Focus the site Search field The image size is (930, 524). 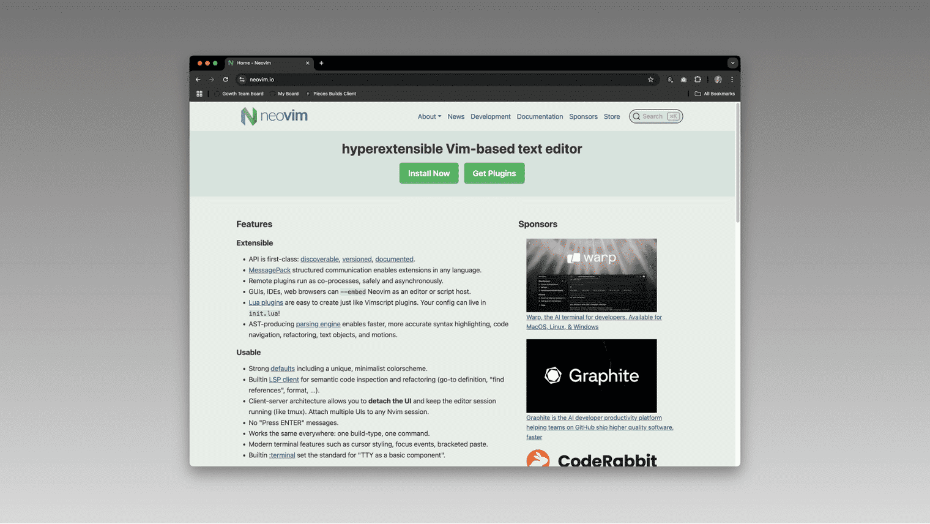pos(656,116)
